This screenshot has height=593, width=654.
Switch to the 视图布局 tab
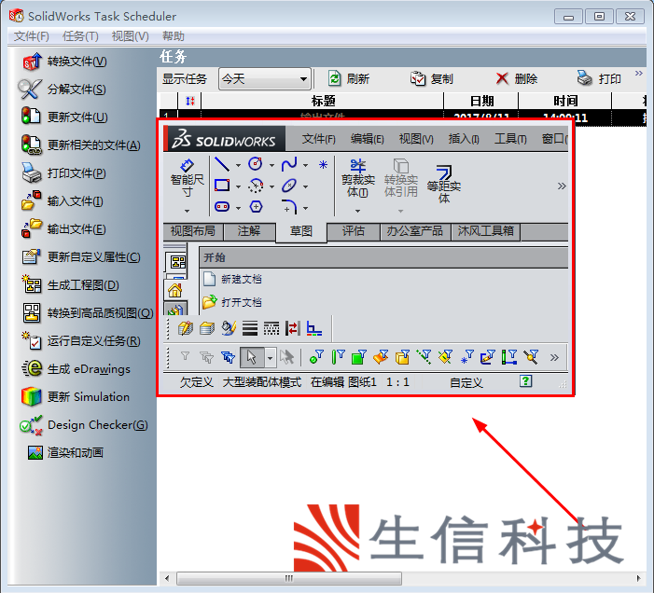click(x=193, y=231)
